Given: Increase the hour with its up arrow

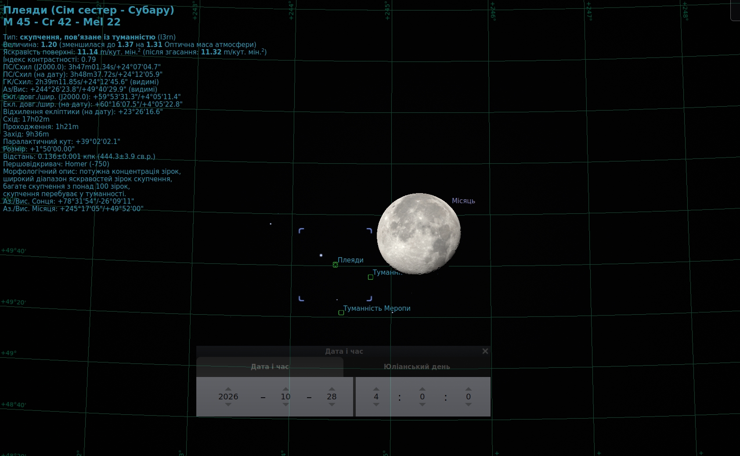Looking at the screenshot, I should [x=376, y=389].
